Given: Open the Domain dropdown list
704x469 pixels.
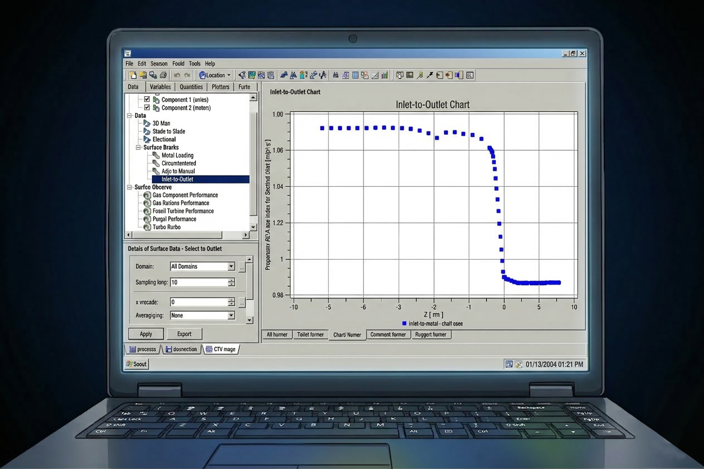Looking at the screenshot, I should pyautogui.click(x=231, y=266).
